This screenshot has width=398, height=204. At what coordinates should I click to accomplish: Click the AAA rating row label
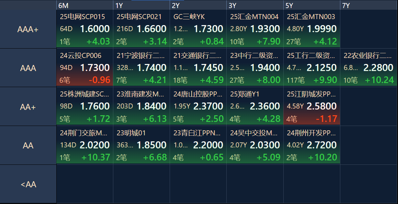click(x=28, y=68)
